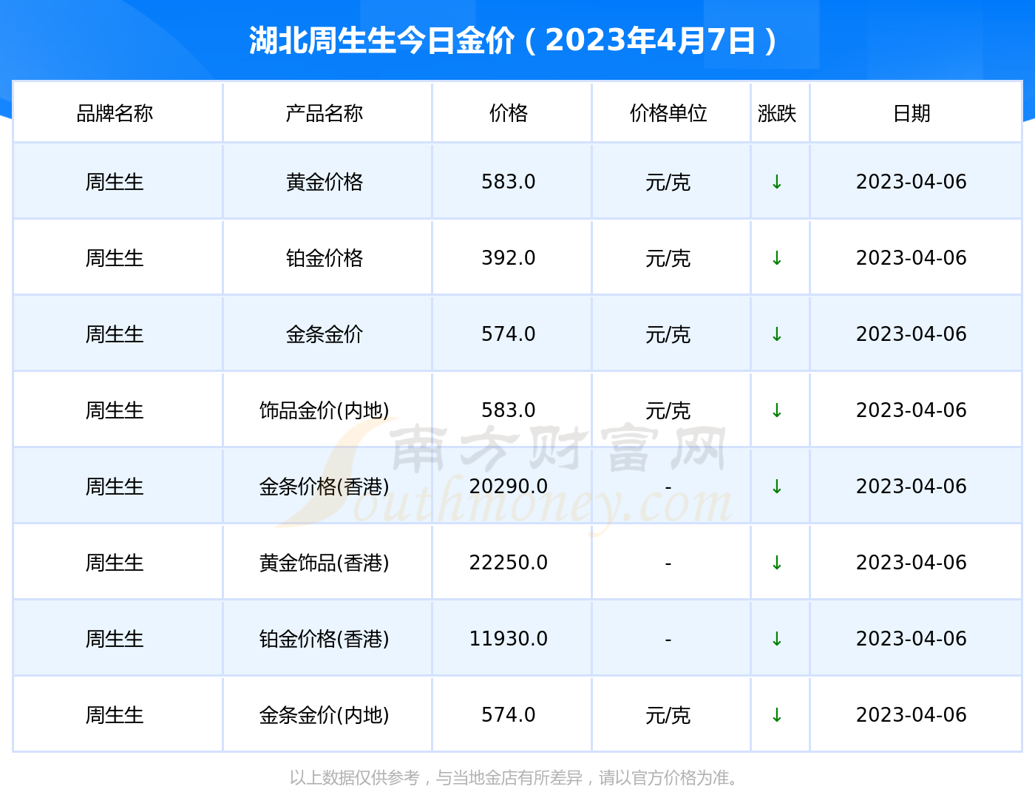
Task: Click price 583.0 in the 黄金价格 row
Action: tap(509, 182)
